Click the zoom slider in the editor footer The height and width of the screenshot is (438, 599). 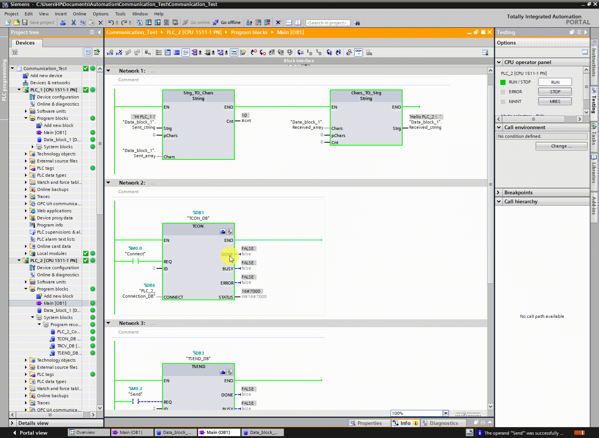point(468,414)
